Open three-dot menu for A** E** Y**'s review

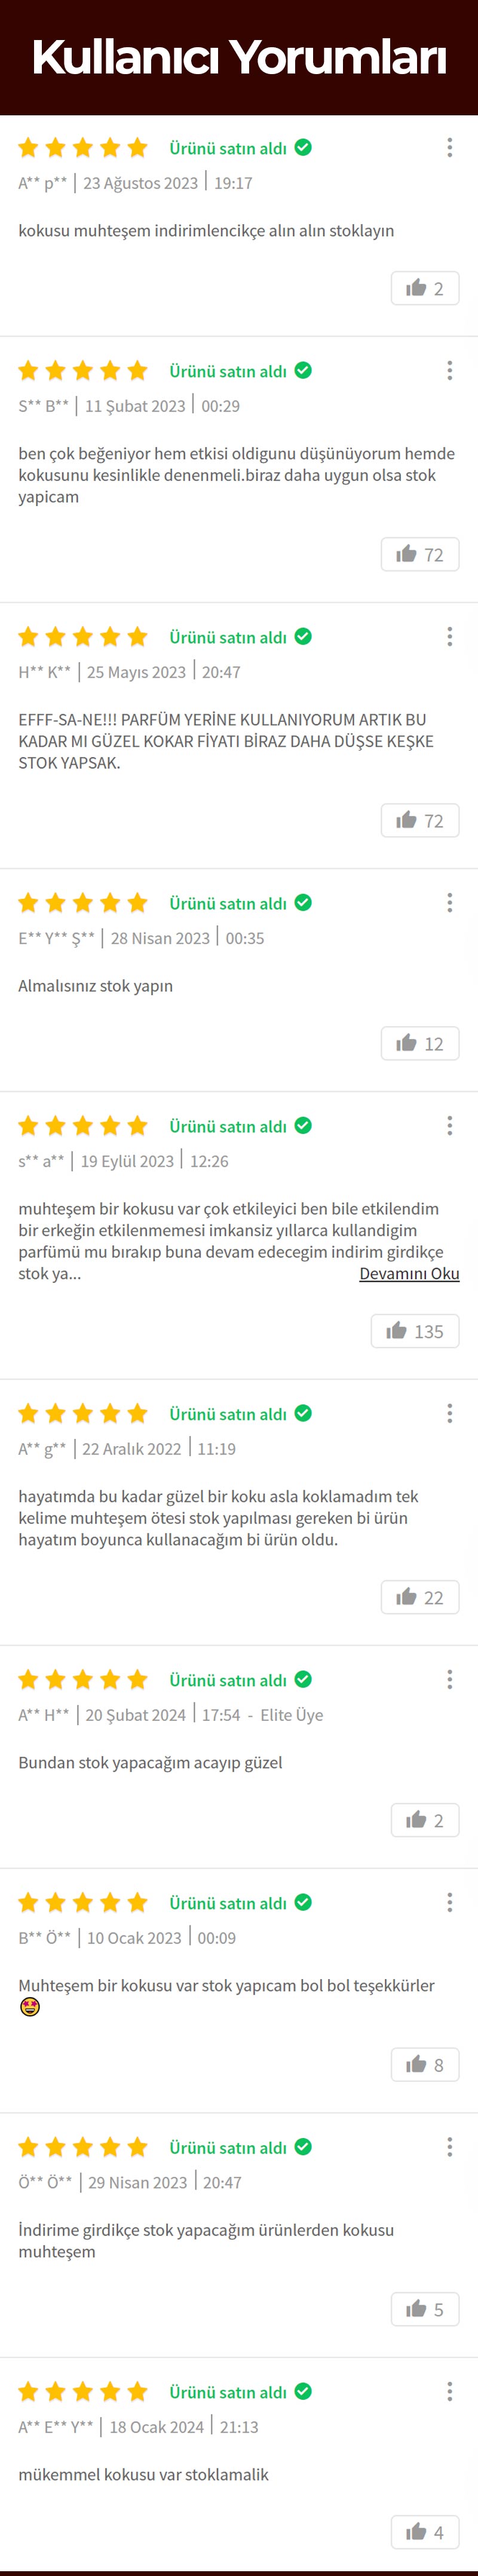pyautogui.click(x=450, y=2392)
